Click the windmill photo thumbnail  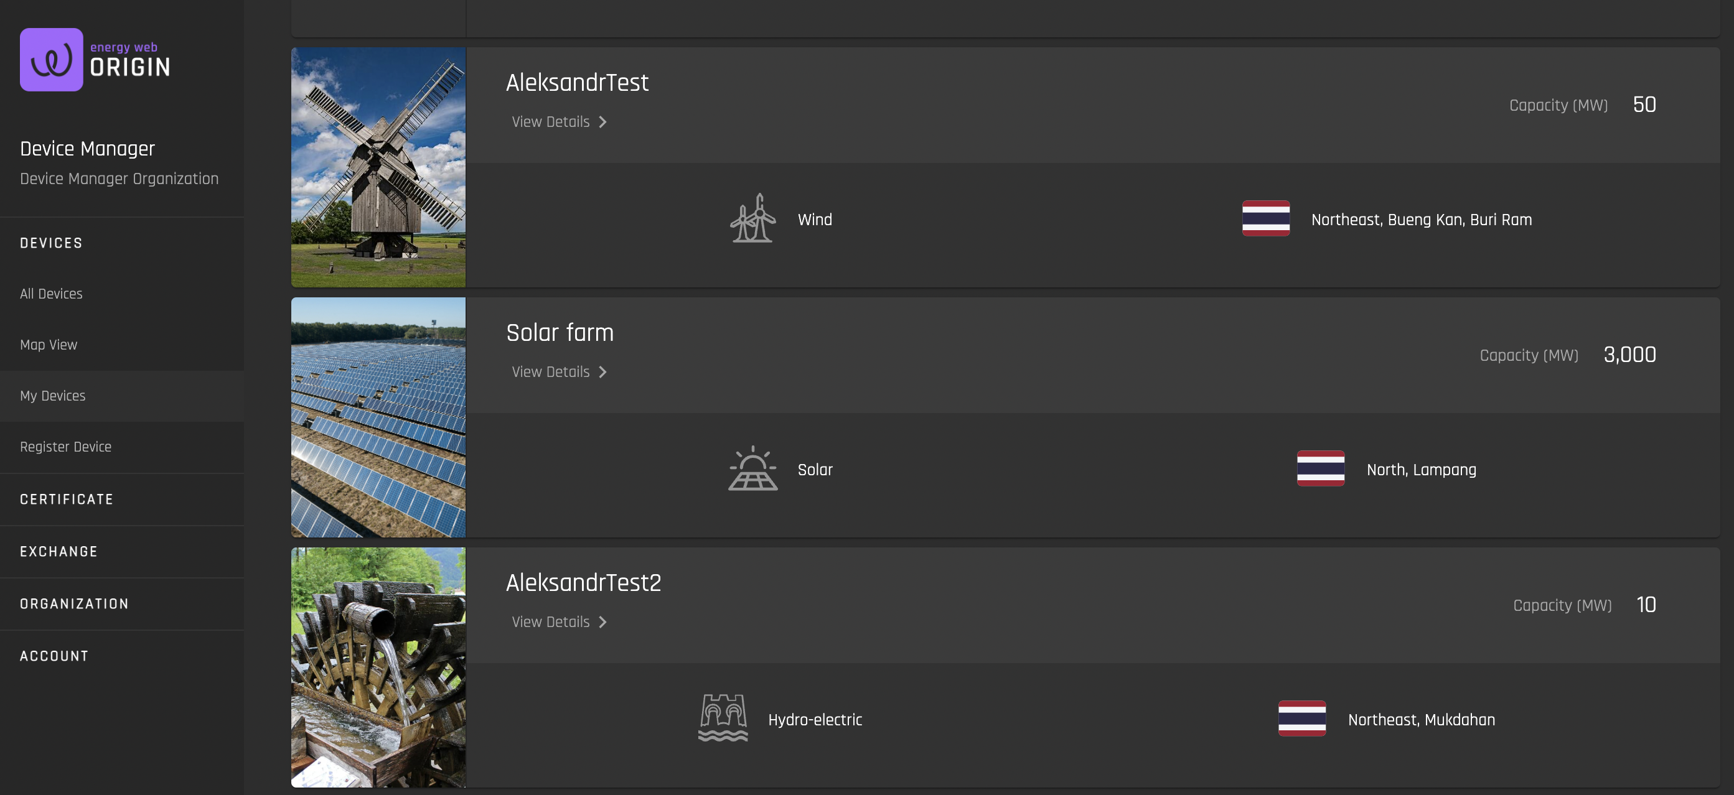(378, 167)
